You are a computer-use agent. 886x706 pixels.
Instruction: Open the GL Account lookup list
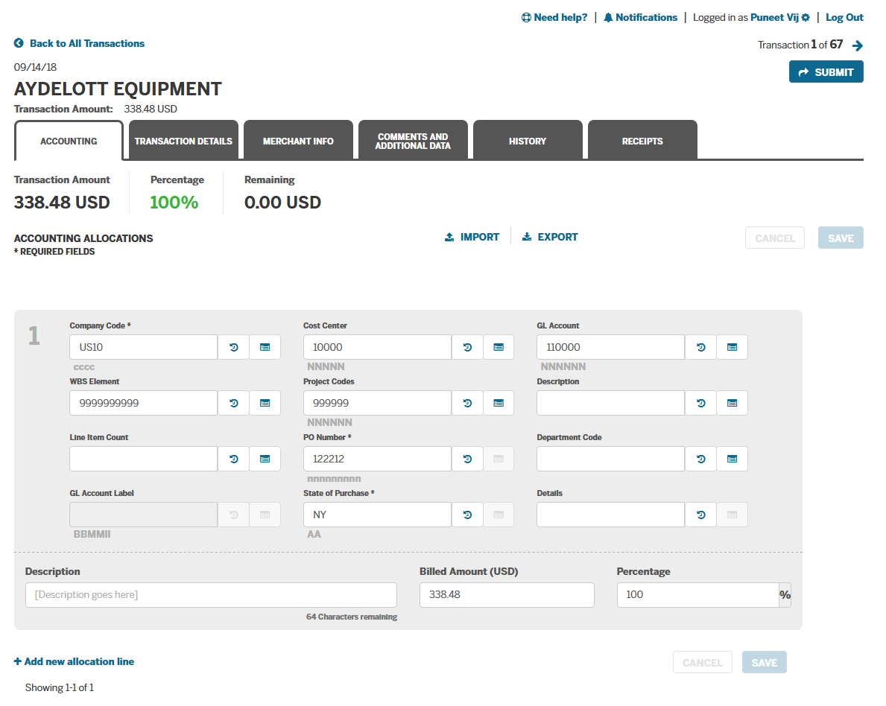tap(732, 347)
